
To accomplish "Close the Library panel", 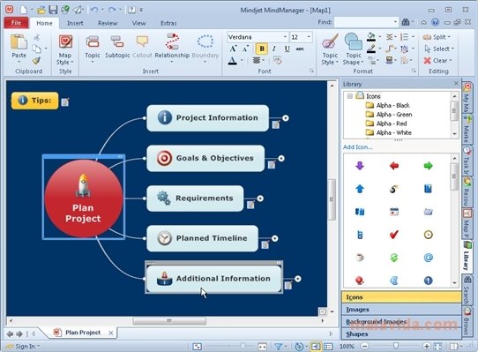I will [456, 83].
